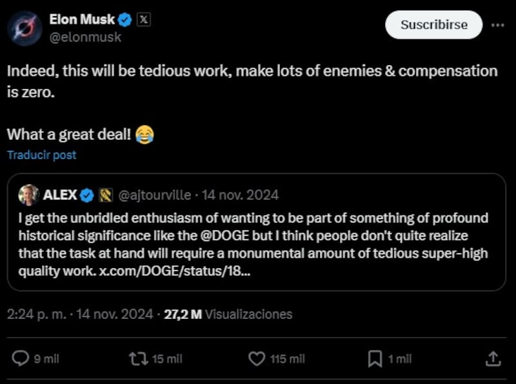516x384 pixels.
Task: Open the quoted tweet from ALEX
Action: [x=258, y=238]
